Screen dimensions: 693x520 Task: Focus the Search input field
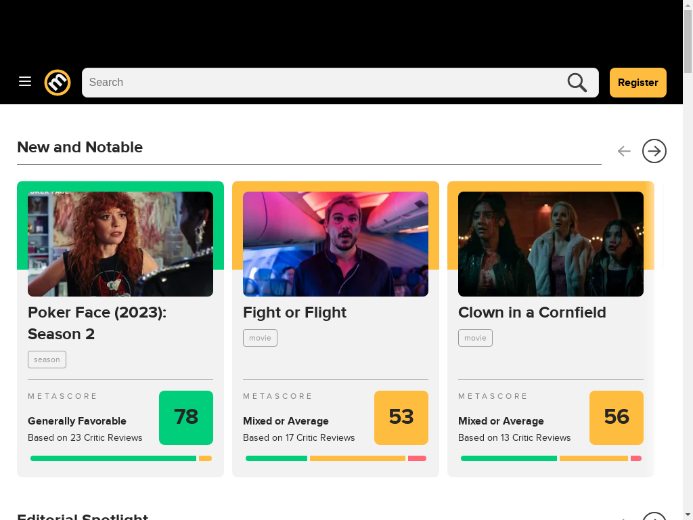pos(325,83)
